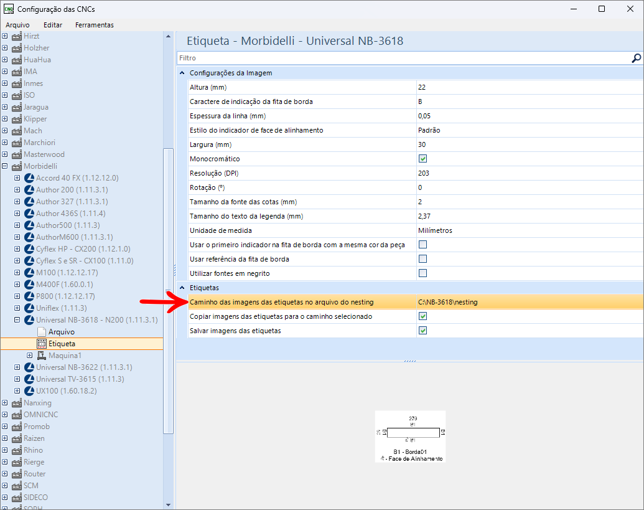Collapse the Universal NB-3618 - N200 node
Image resolution: width=644 pixels, height=510 pixels.
(x=17, y=320)
